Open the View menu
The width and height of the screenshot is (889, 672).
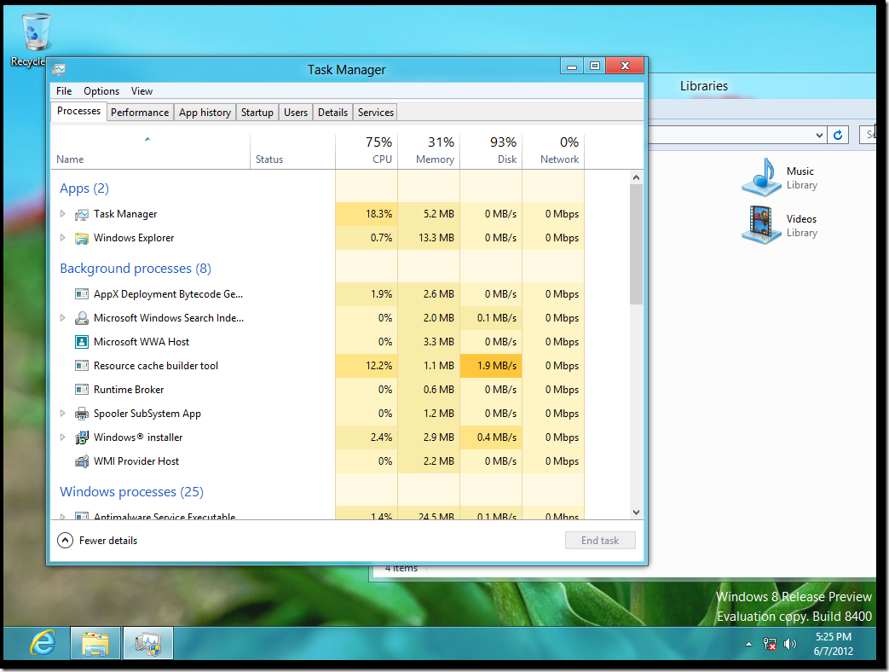141,91
